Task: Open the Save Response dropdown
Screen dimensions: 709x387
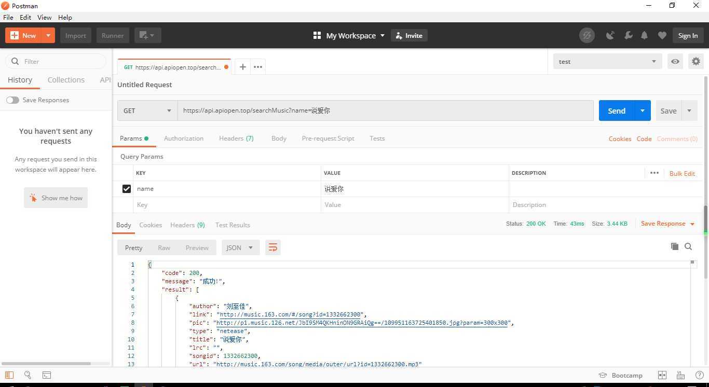Action: (x=667, y=224)
